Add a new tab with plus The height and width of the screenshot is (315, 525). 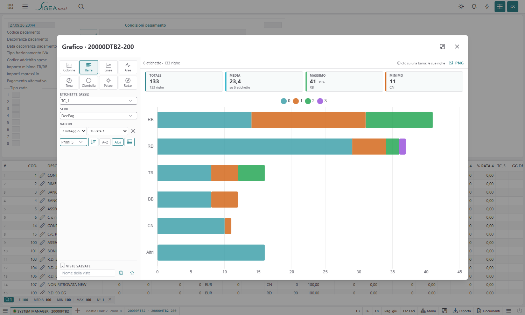coord(77,311)
